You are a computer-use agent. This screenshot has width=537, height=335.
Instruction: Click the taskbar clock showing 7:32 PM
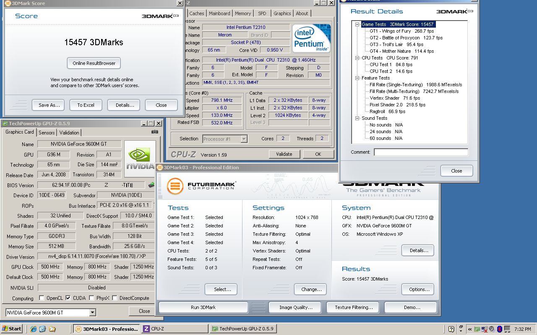point(522,329)
